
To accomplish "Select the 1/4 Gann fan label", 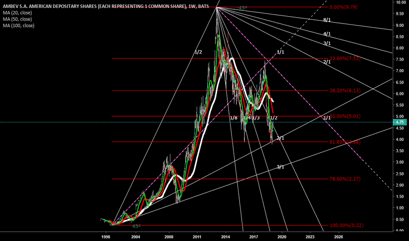I will click(247, 118).
